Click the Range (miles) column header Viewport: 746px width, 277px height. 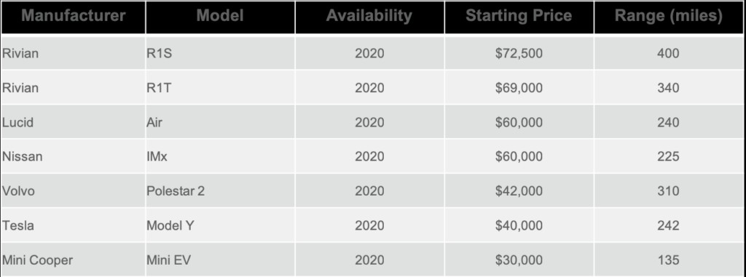tap(669, 17)
